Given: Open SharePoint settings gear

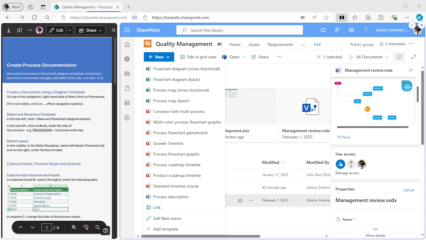Looking at the screenshot, I should coord(351,30).
